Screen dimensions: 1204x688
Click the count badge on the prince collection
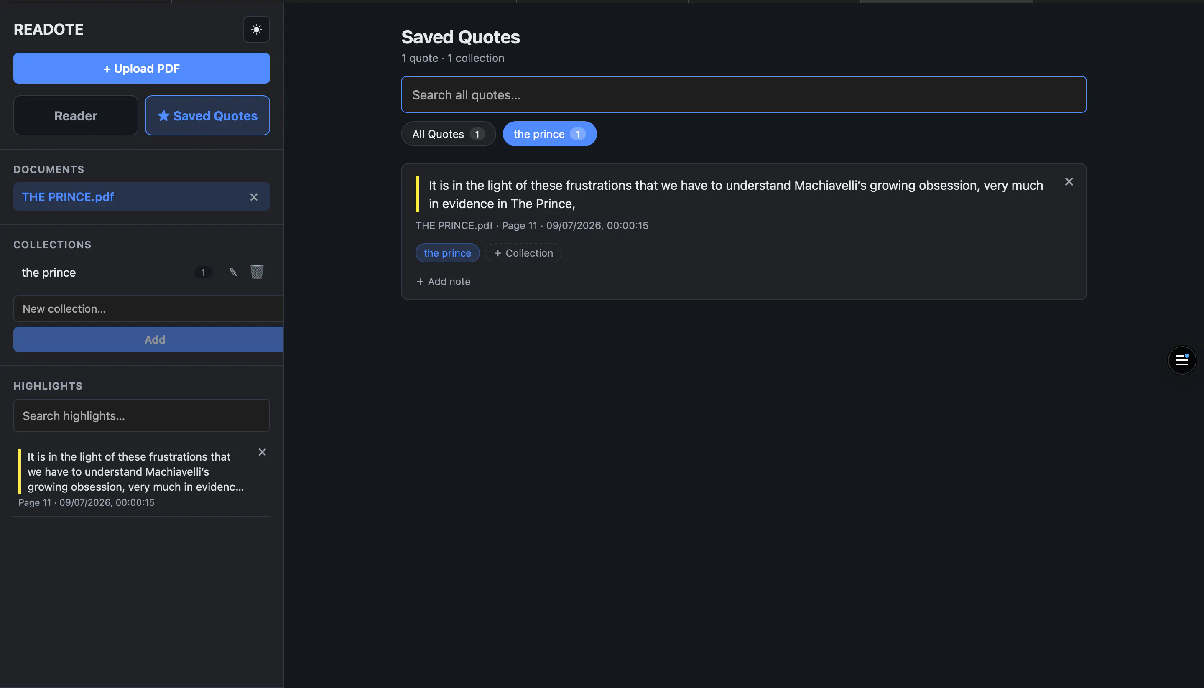[203, 272]
